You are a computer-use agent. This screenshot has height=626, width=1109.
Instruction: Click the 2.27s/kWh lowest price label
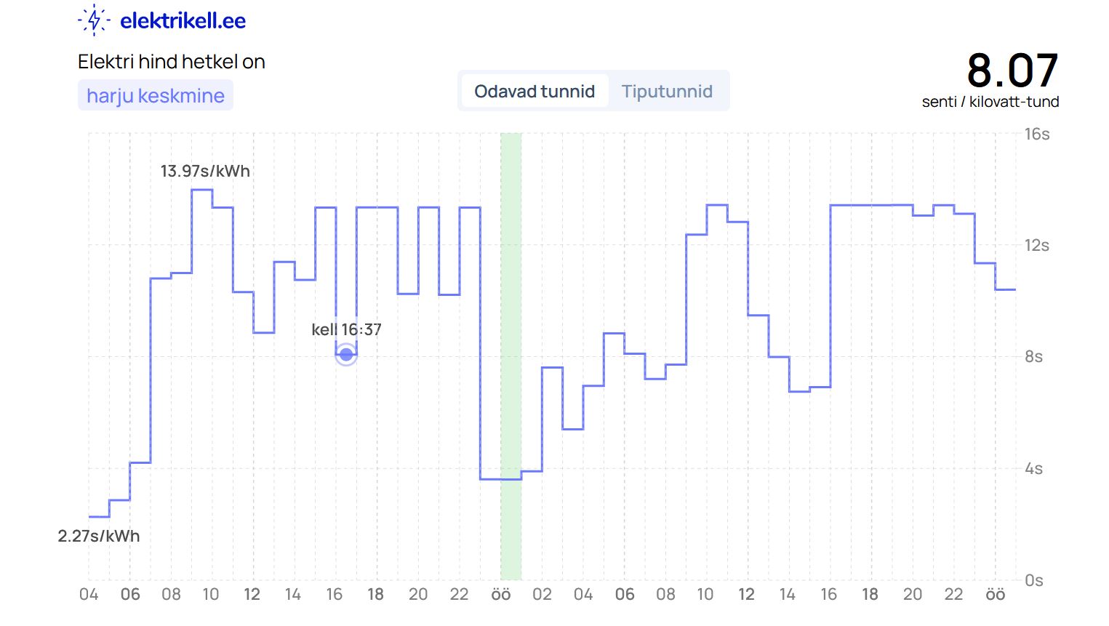tap(99, 536)
